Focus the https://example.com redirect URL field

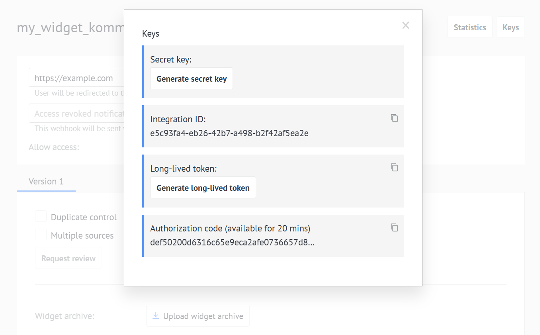point(76,78)
